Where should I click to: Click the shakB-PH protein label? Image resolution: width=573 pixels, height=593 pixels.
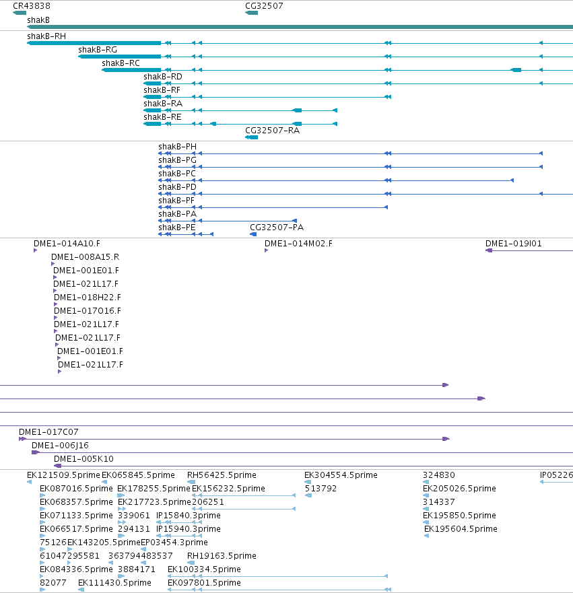tap(177, 147)
